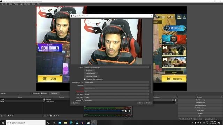The width and height of the screenshot is (223, 125).
Task: Click Deactivate button in properties dialog
Action: coord(89,70)
